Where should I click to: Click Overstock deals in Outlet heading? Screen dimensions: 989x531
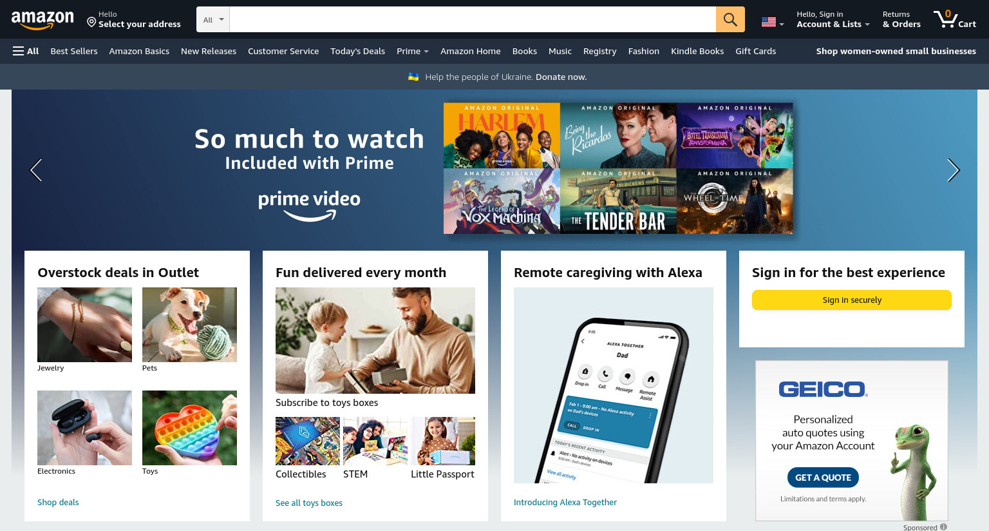(x=118, y=273)
